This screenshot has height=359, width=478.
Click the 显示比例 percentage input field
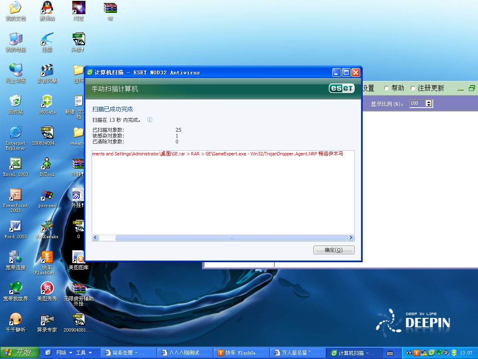pyautogui.click(x=418, y=103)
